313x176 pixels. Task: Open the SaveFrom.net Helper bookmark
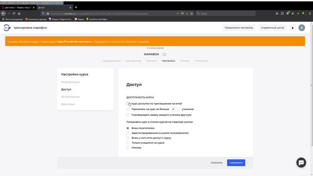[x=97, y=20]
